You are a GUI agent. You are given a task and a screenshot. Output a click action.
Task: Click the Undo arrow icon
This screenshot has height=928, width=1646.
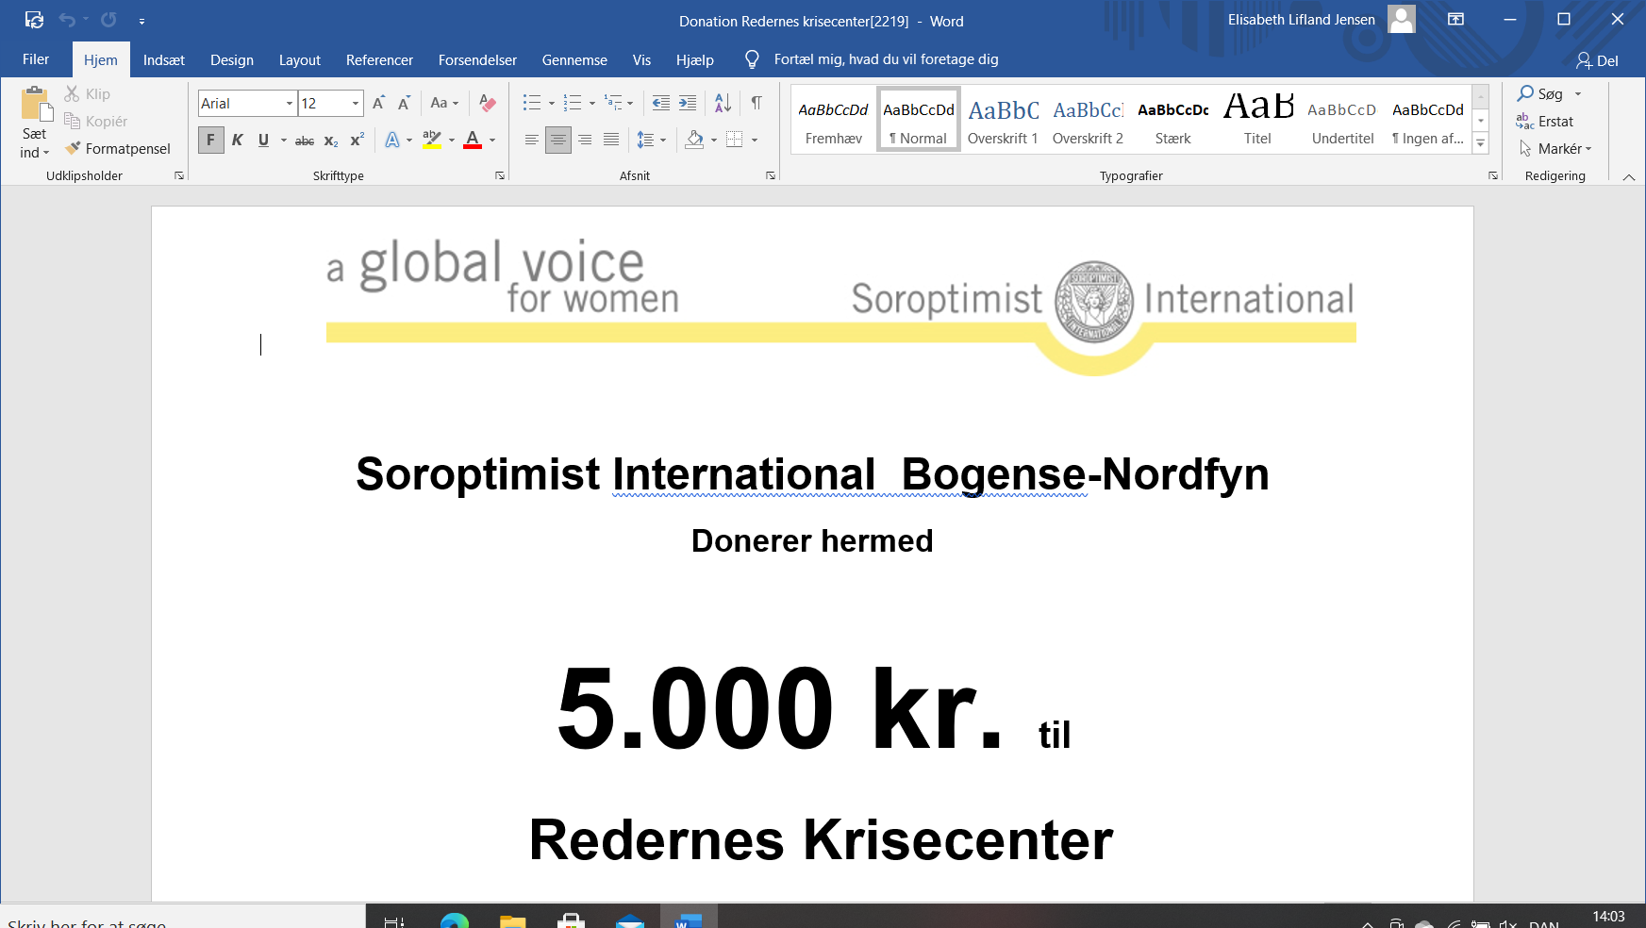tap(66, 20)
